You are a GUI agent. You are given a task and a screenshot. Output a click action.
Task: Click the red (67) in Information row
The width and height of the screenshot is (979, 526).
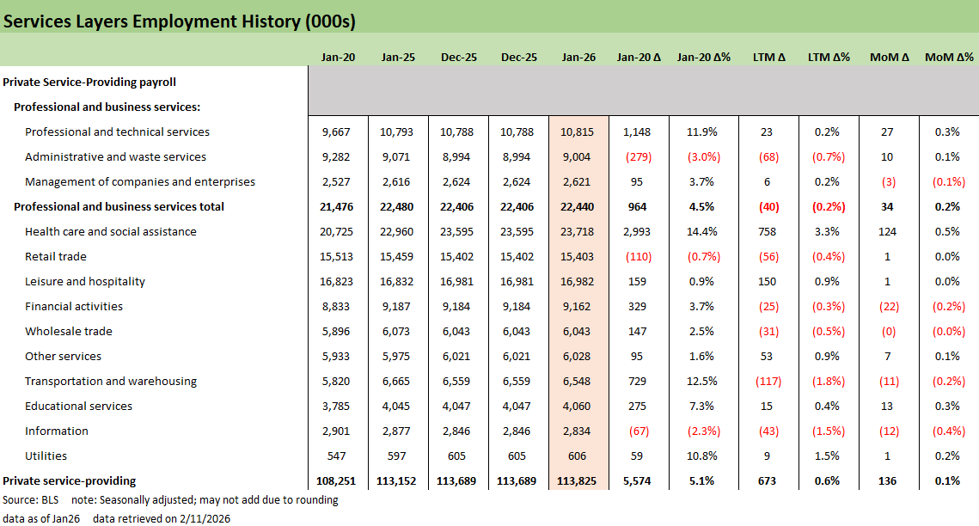coord(639,431)
